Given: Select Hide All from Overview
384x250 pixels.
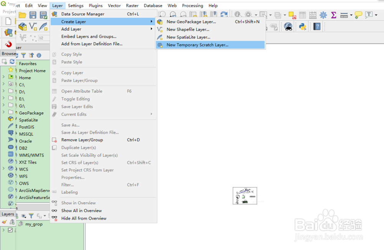Looking at the screenshot, I should (x=103, y=219).
